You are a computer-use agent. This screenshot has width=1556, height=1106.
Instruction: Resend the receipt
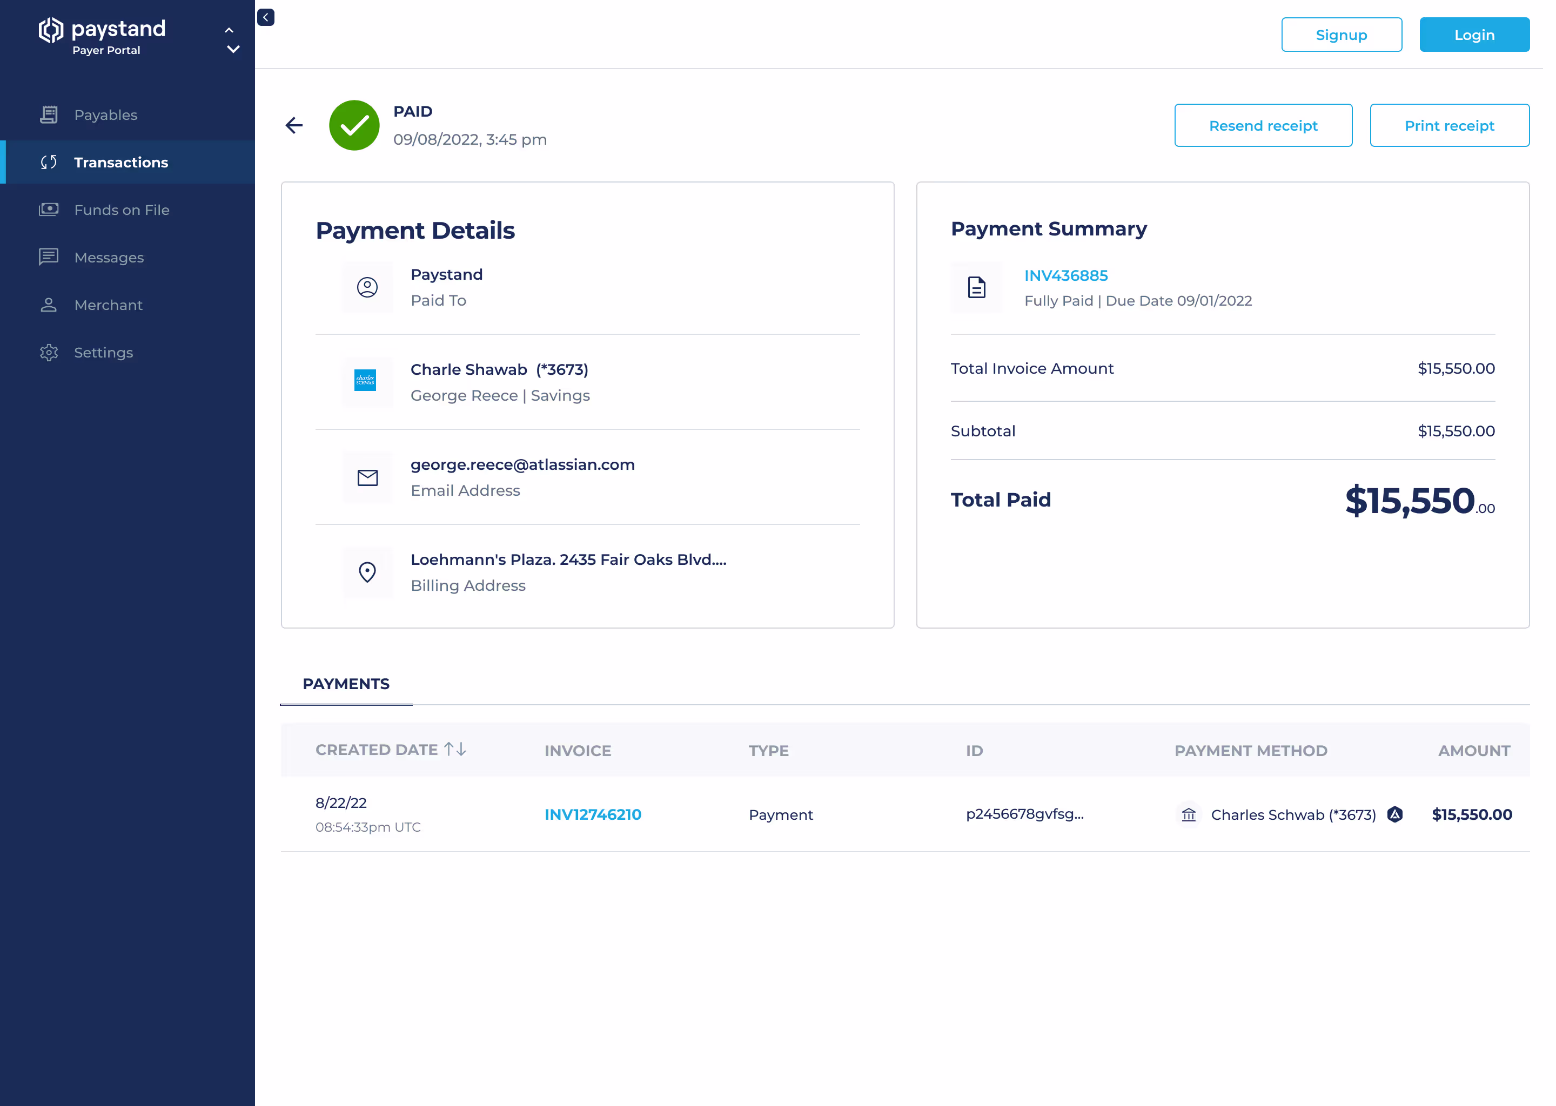pos(1263,125)
